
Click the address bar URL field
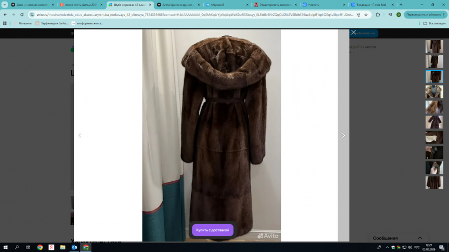(195, 15)
